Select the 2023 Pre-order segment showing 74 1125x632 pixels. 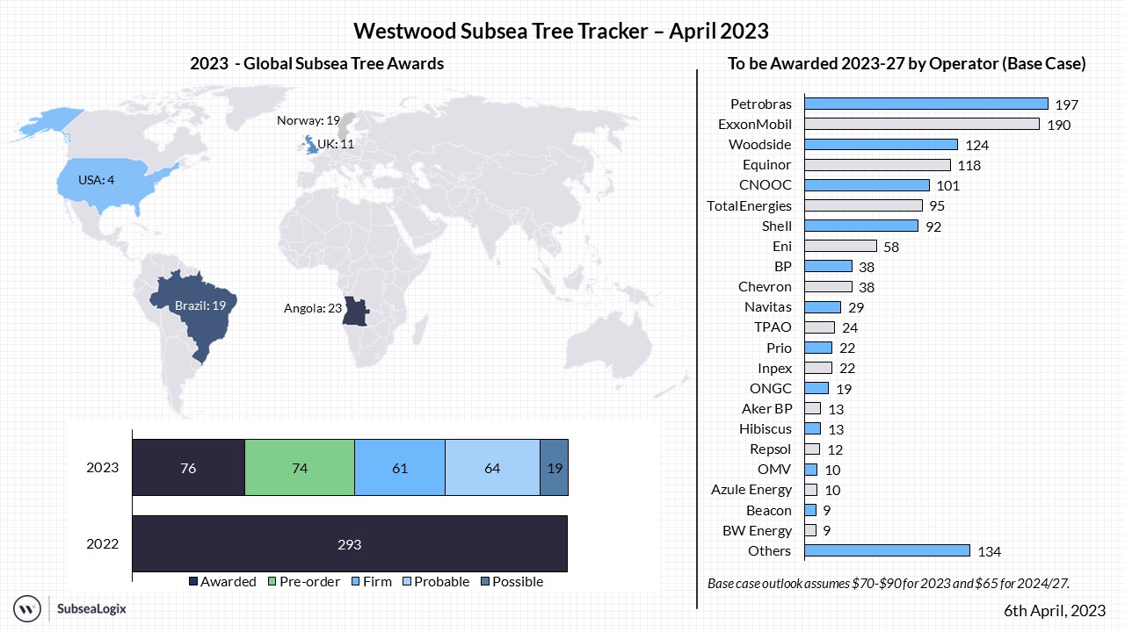pos(300,468)
